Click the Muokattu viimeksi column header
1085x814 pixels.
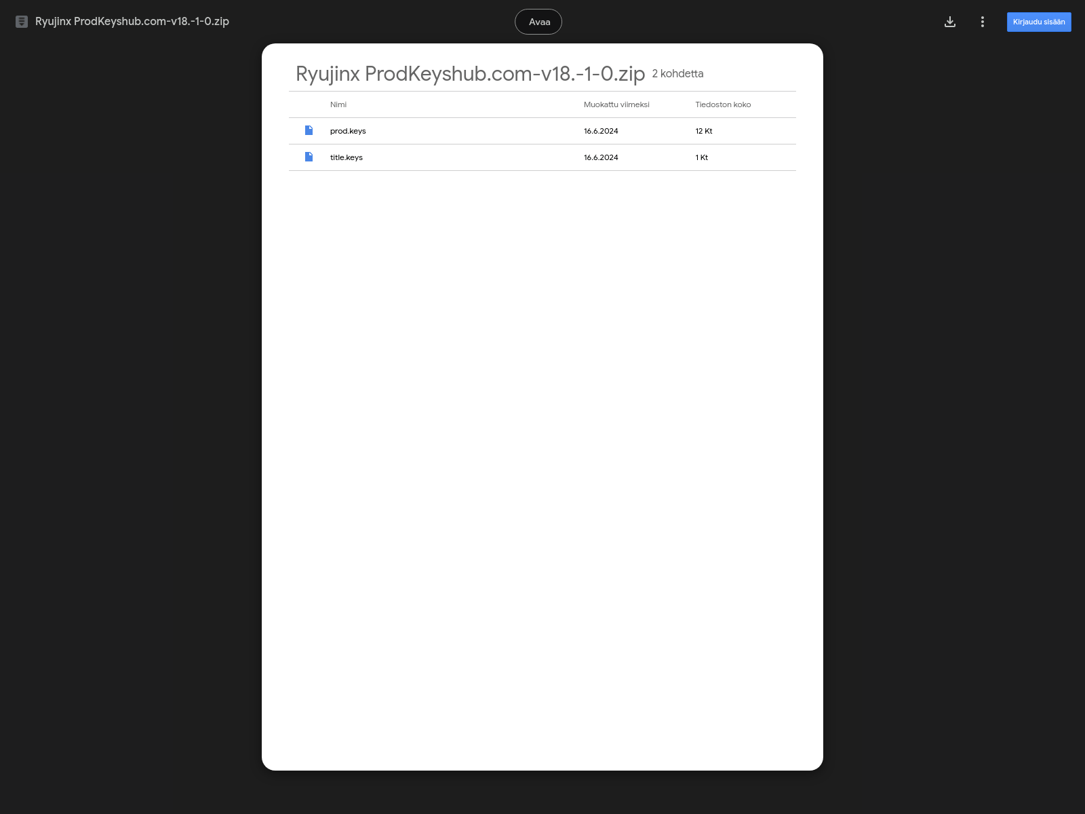click(x=616, y=104)
